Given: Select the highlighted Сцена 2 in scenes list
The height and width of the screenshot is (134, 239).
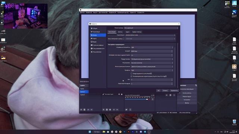Looking at the screenshot, I should pyautogui.click(x=84, y=92).
